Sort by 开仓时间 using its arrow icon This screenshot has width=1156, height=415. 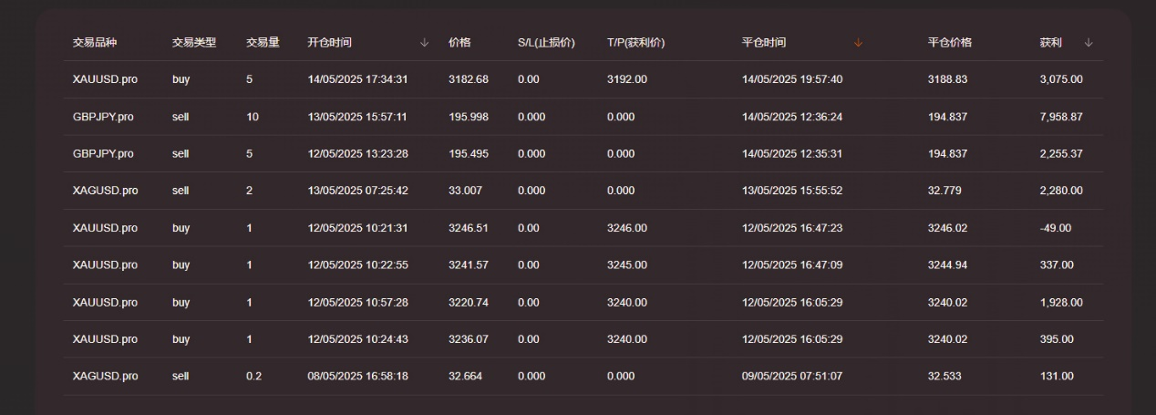424,43
